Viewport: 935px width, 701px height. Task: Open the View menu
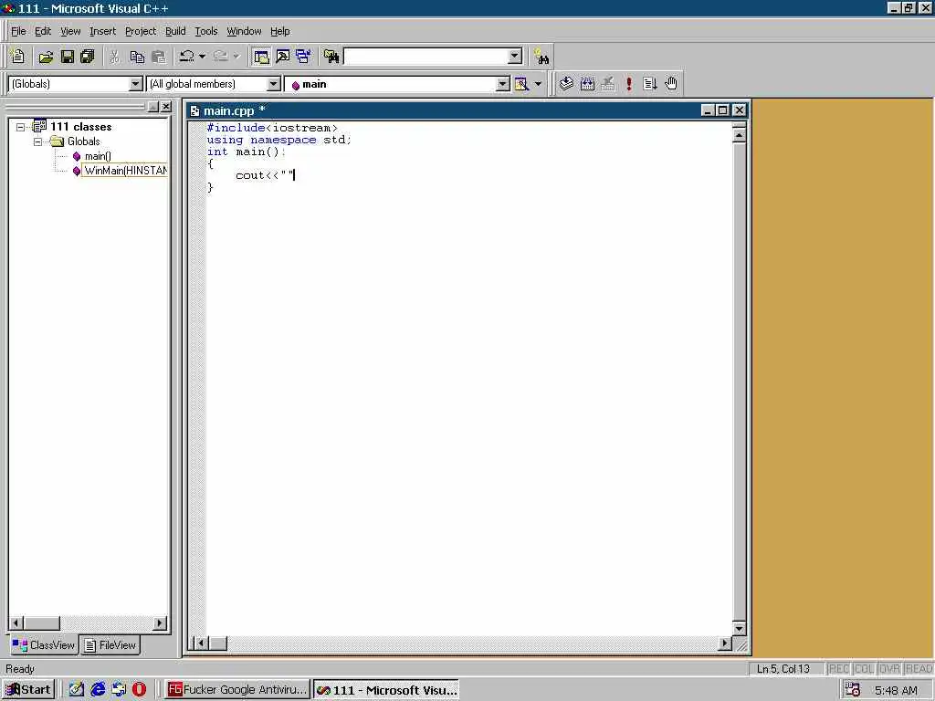point(70,31)
